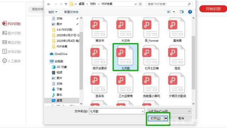This screenshot has height=128, width=227.
Task: Open PDF合集 folder in sidebar
Action: [62, 46]
